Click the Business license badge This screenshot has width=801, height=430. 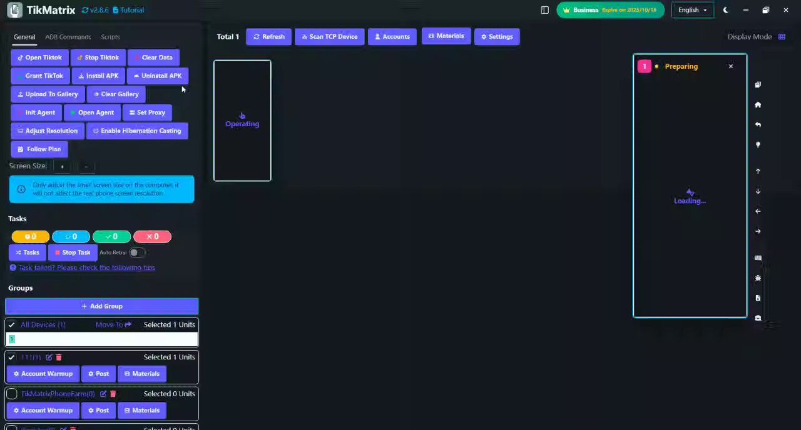(610, 10)
